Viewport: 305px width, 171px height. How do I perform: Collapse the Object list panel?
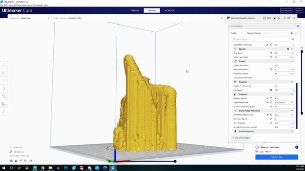pyautogui.click(x=10, y=147)
